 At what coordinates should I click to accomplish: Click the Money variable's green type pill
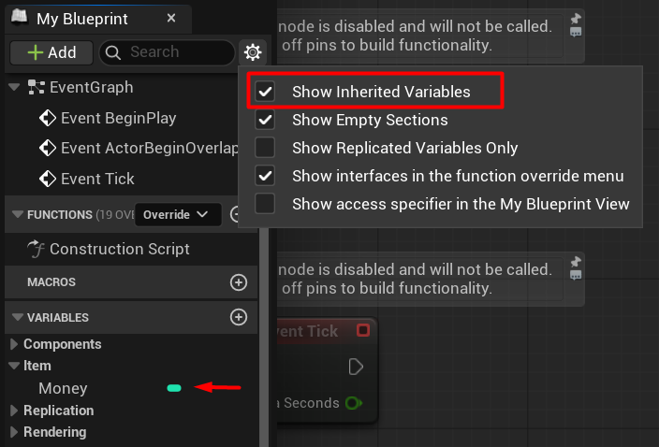click(173, 388)
